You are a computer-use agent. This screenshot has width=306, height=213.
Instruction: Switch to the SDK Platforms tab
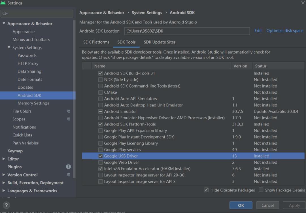tap(96, 42)
